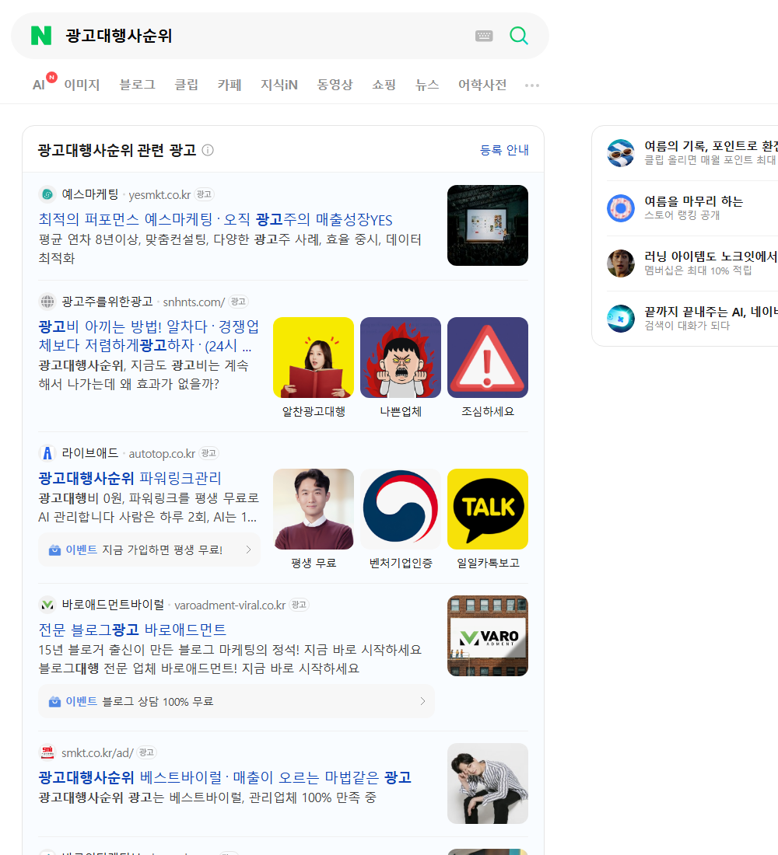Open the 전문 블로그광고 바로애드먼트 title

click(132, 630)
